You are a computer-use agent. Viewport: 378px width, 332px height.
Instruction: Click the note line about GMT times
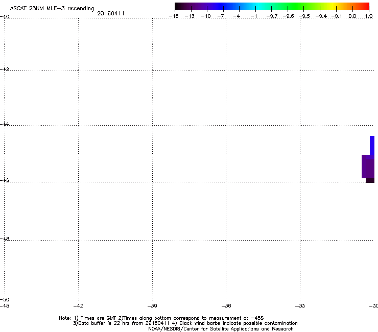point(161,318)
